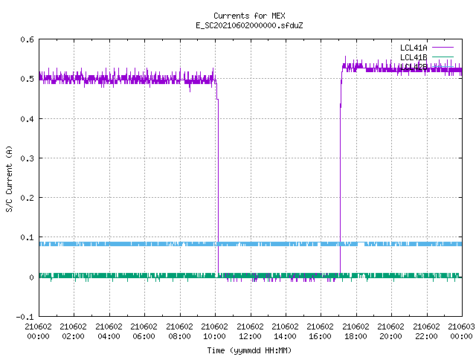Click the blue LCL42B trace near 0.08 A
Viewport: 476px width, 357px height.
(251, 244)
